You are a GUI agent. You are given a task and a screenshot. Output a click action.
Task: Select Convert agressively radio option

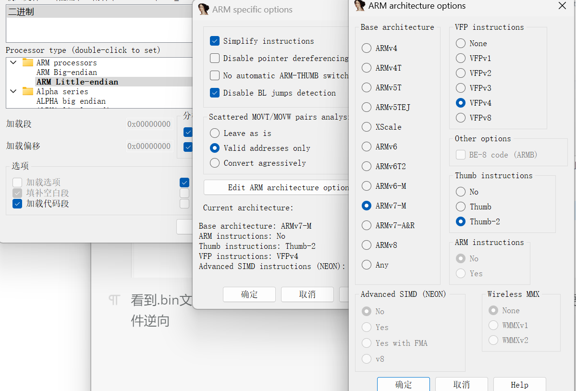pyautogui.click(x=215, y=163)
